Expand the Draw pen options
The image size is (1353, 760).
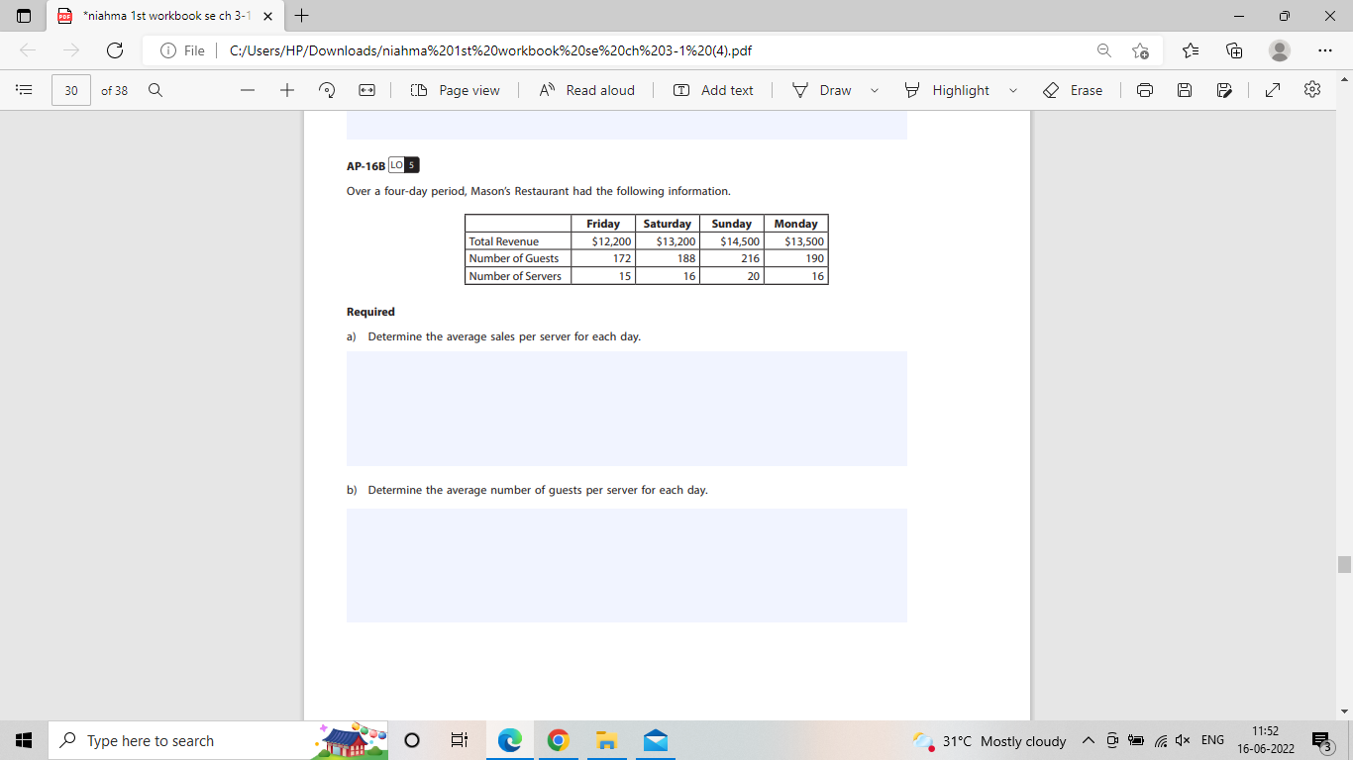click(873, 90)
